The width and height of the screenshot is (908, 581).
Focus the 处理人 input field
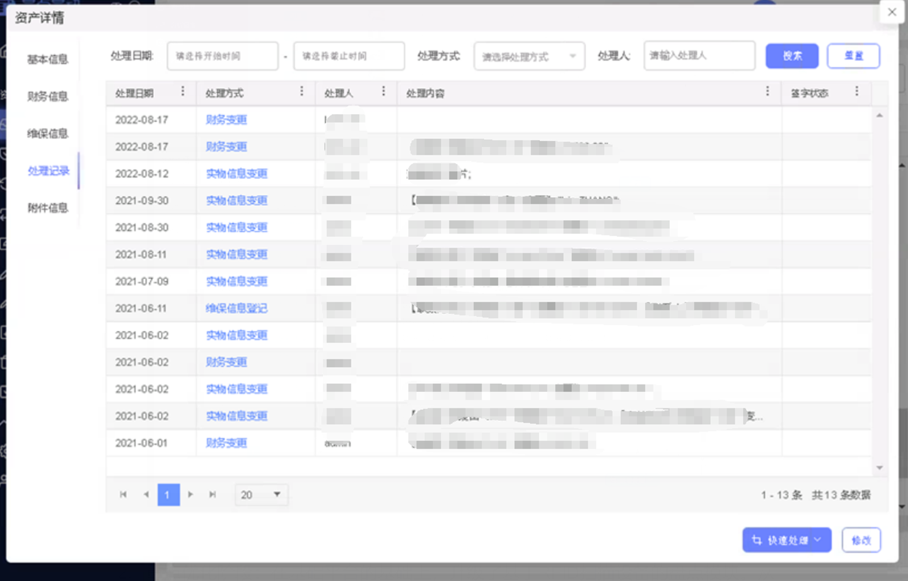[699, 55]
